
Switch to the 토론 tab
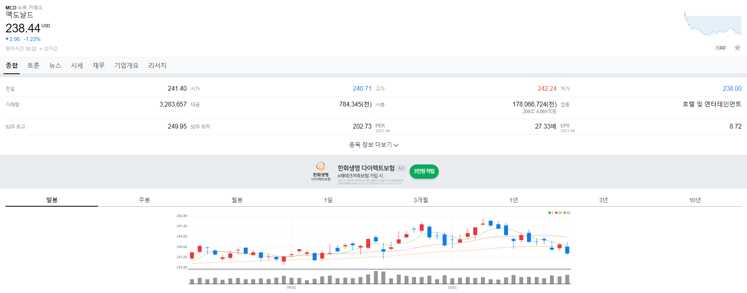click(33, 65)
